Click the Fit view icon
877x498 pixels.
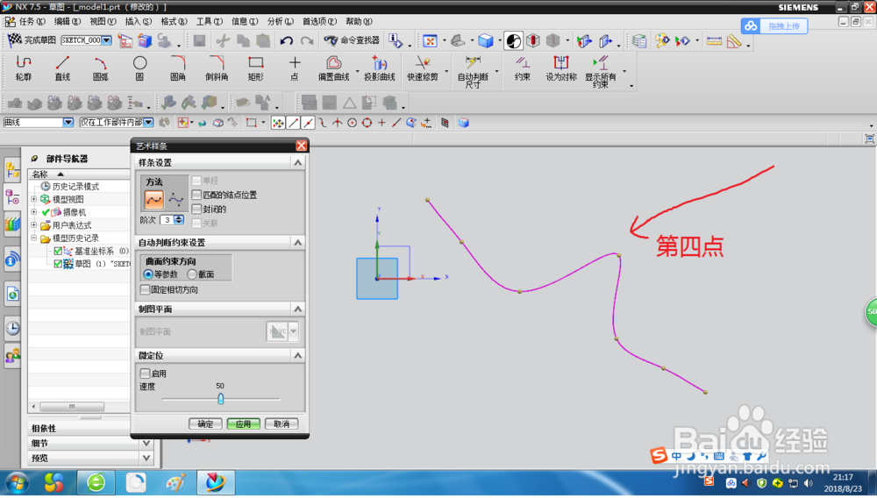tap(430, 41)
